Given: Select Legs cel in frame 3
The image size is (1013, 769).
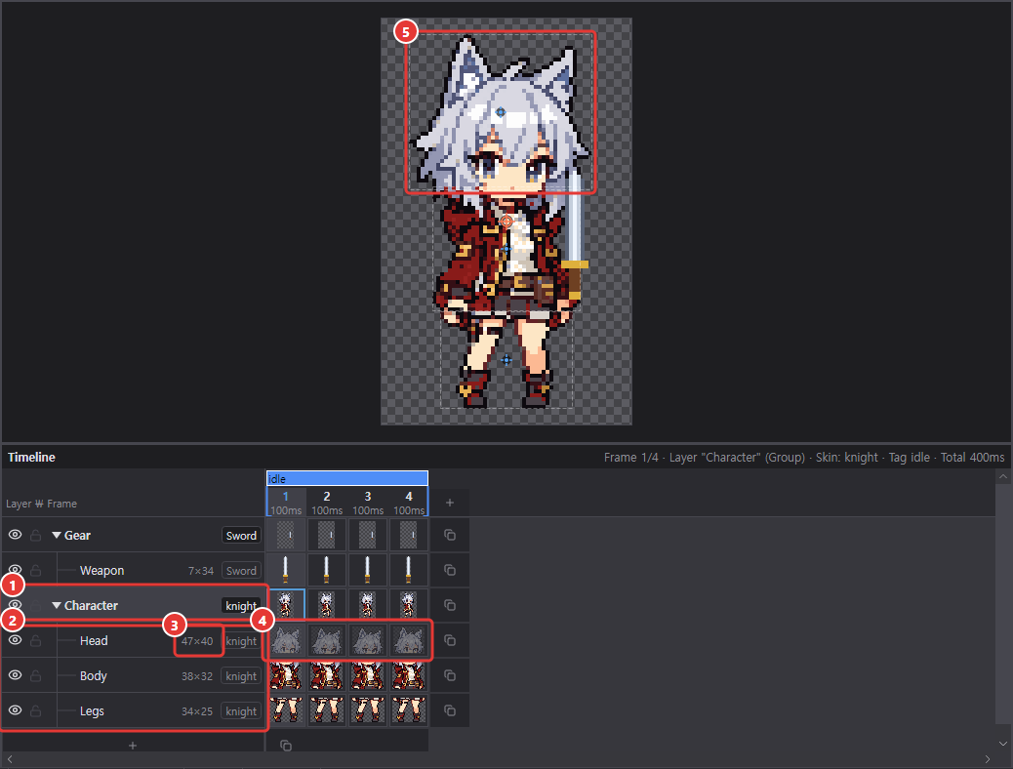Looking at the screenshot, I should (x=368, y=710).
